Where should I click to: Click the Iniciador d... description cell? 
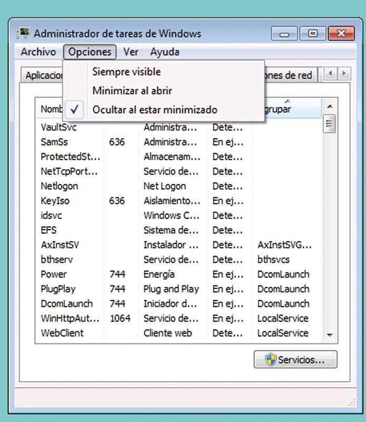click(170, 304)
